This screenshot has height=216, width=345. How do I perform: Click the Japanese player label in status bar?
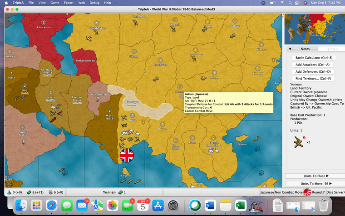pyautogui.click(x=267, y=192)
